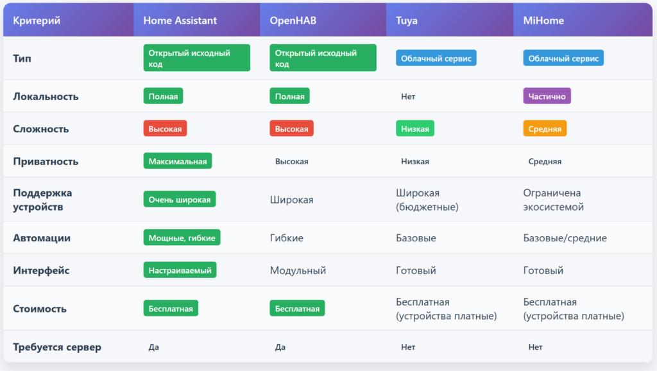Click the green Максимальная badge
Image resolution: width=657 pixels, height=371 pixels.
click(x=177, y=161)
